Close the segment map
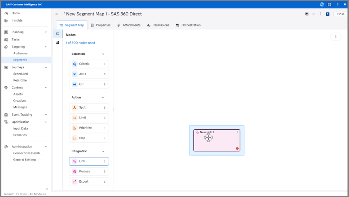The image size is (349, 197). point(340,14)
